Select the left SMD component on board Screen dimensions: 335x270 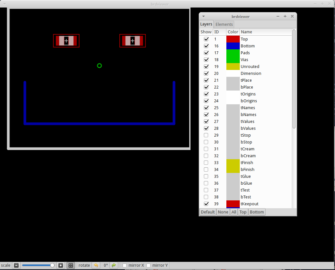(66, 41)
